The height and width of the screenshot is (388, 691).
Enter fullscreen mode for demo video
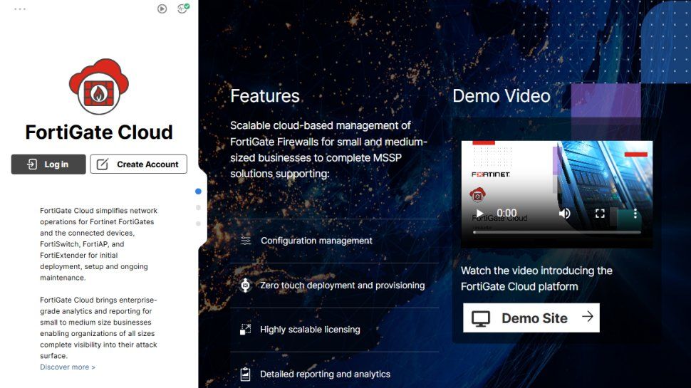600,214
